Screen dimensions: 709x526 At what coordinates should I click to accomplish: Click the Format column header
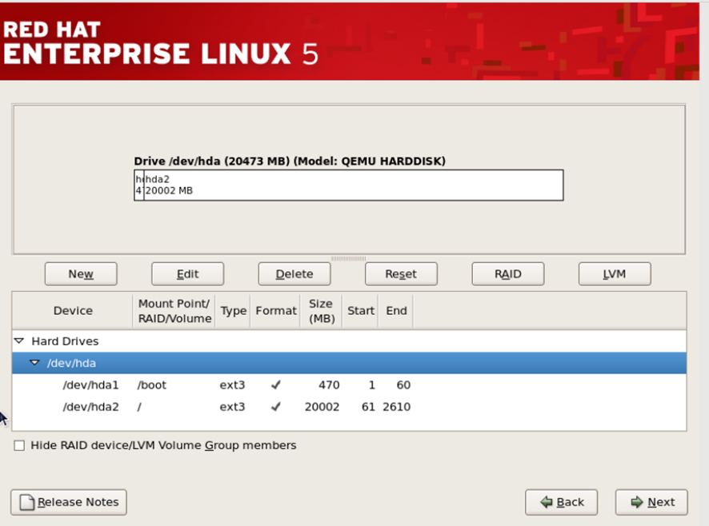[276, 310]
